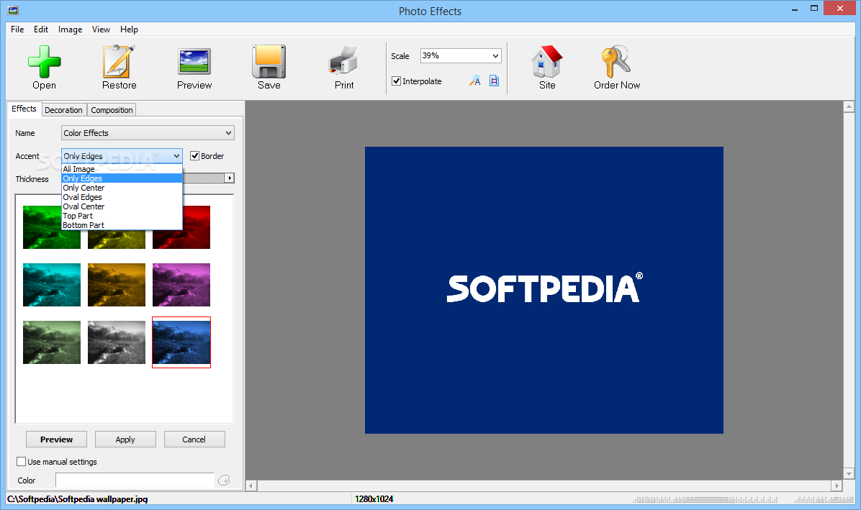The width and height of the screenshot is (861, 510).
Task: Switch to the Effects tab
Action: click(24, 109)
